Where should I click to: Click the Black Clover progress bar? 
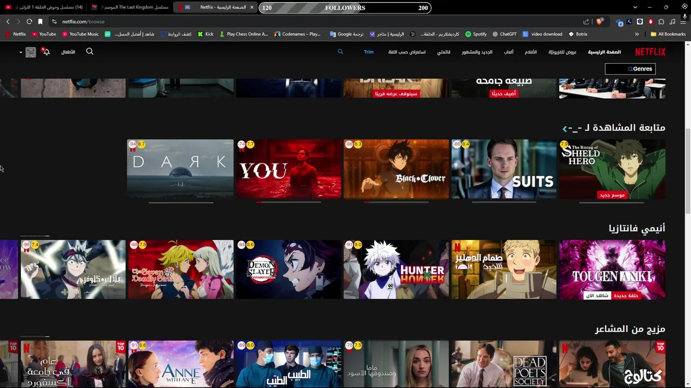point(396,203)
